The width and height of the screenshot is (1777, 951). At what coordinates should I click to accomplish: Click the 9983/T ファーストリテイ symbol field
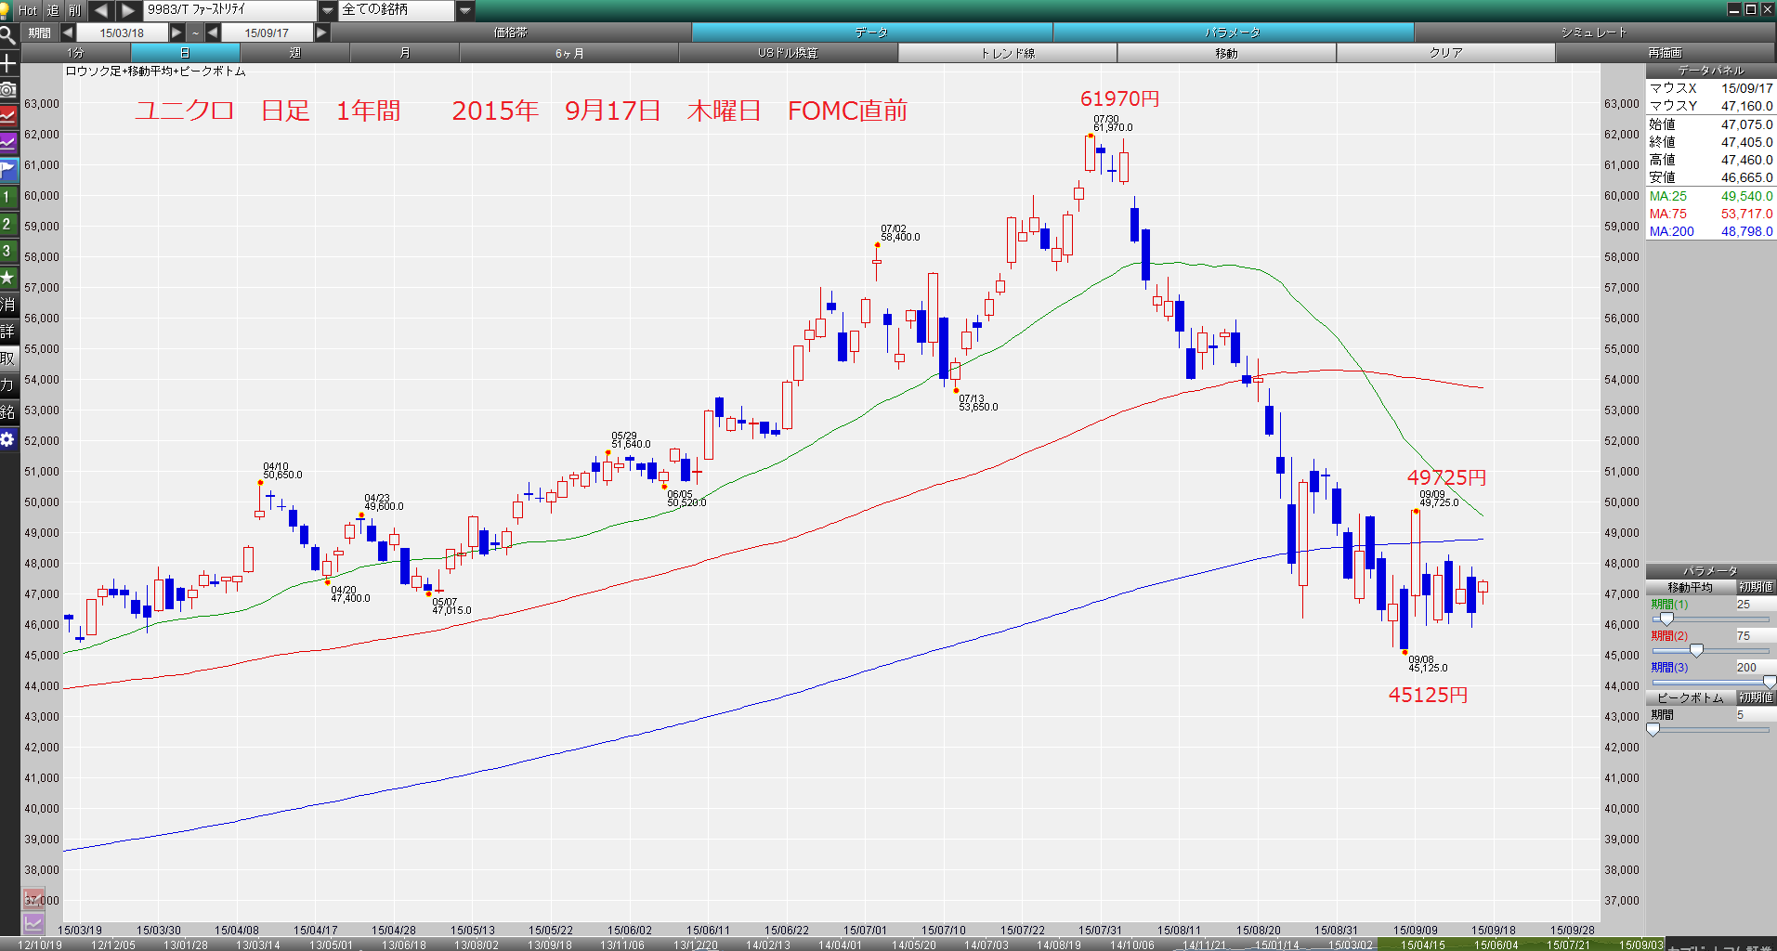tap(230, 10)
